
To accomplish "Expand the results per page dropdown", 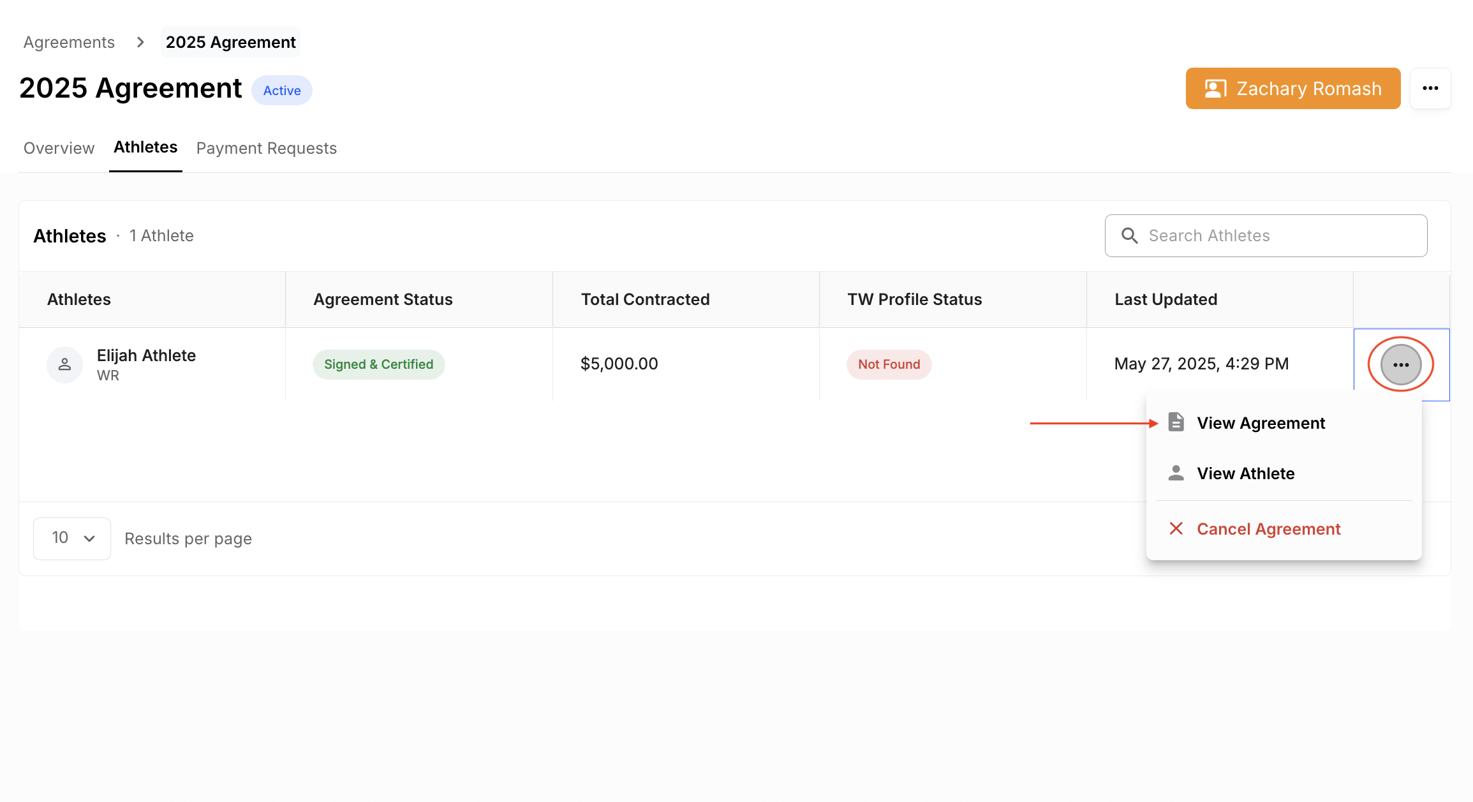I will [72, 538].
